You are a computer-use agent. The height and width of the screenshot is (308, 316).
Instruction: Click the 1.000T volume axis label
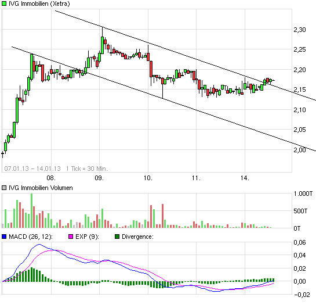pos(303,194)
